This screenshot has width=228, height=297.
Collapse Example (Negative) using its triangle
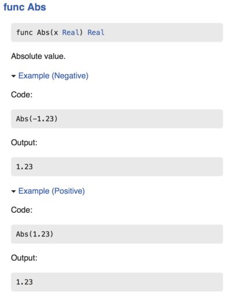click(13, 76)
